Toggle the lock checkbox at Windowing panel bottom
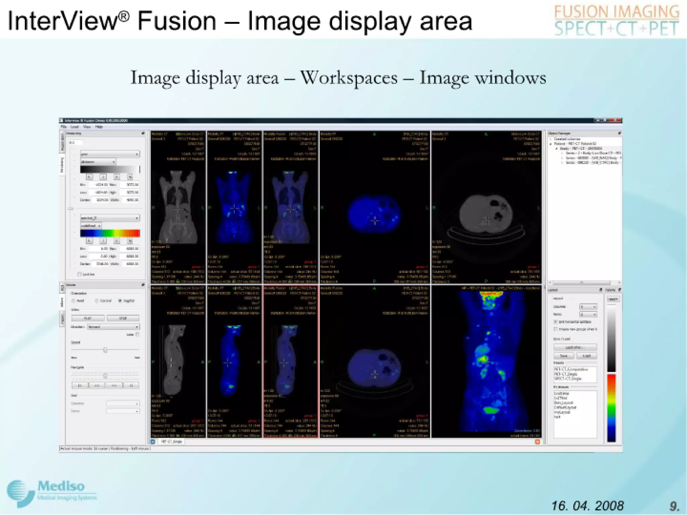The width and height of the screenshot is (687, 515). (x=80, y=274)
